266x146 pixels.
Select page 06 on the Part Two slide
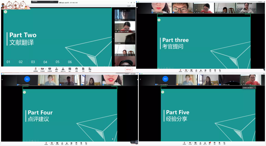tap(70, 62)
